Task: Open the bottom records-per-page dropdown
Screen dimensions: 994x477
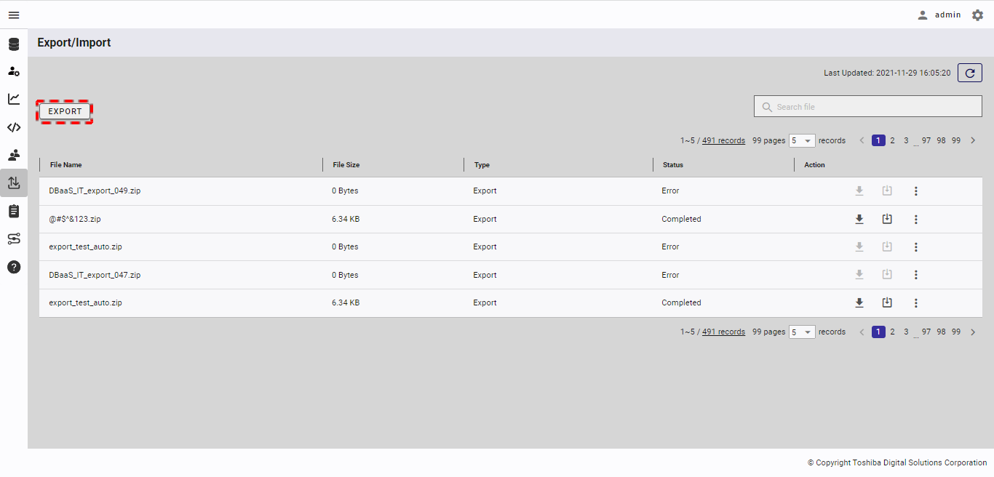Action: [802, 332]
